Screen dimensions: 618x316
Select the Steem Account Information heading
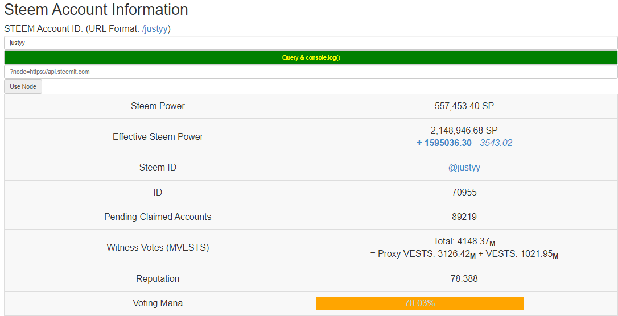click(96, 9)
